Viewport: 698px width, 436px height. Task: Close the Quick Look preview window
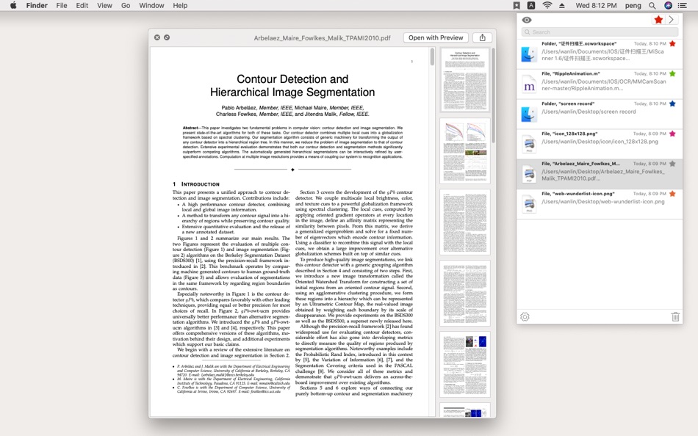157,37
